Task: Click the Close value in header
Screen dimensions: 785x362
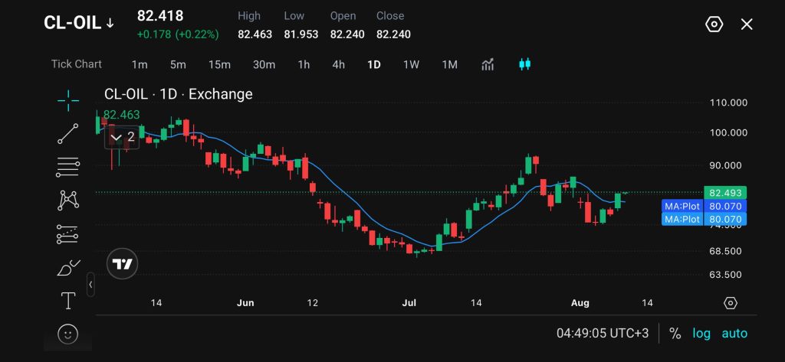Action: pyautogui.click(x=393, y=34)
